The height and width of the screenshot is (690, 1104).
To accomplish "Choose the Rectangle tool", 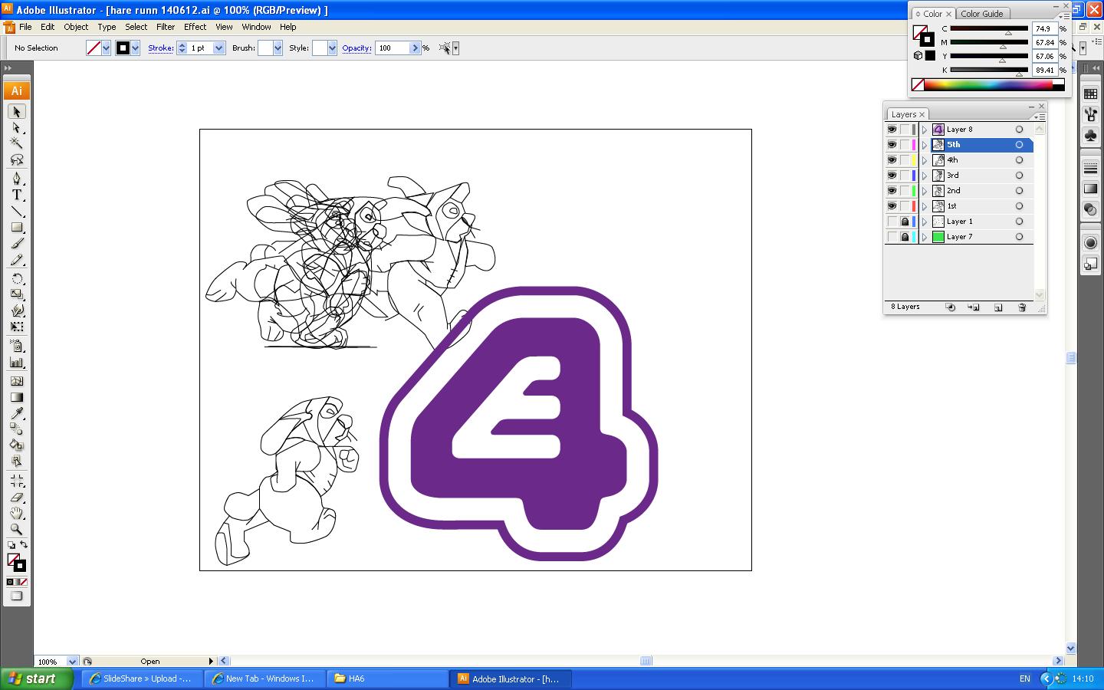I will (x=16, y=228).
